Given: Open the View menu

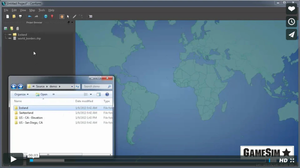Looking at the screenshot, I should (x=23, y=10).
